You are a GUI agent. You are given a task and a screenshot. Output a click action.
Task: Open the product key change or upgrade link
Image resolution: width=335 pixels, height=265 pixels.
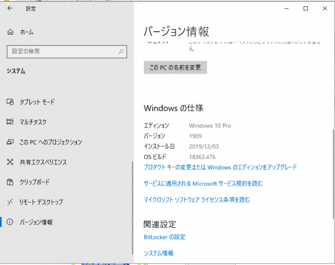[220, 167]
